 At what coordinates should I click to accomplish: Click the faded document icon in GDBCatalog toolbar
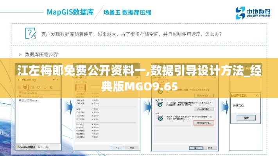point(19,87)
